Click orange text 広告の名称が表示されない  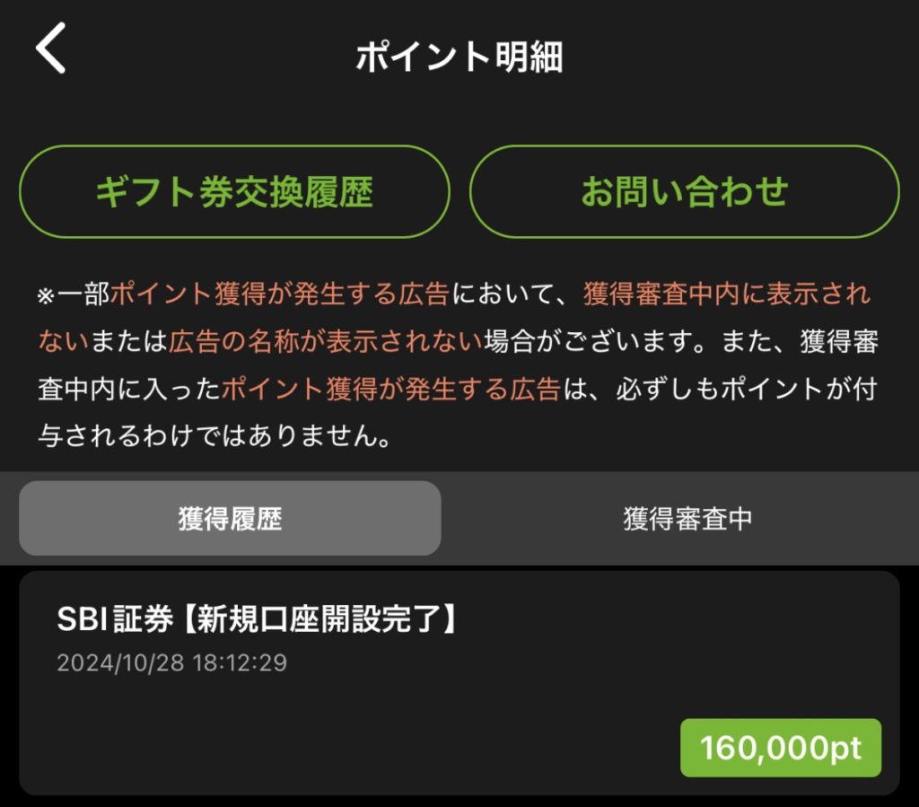point(326,342)
